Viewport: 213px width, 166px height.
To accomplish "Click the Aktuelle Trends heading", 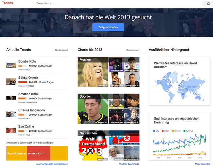I will [x=19, y=50].
